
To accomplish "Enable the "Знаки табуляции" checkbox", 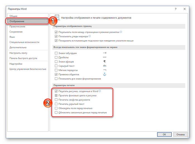I will (x=56, y=53).
